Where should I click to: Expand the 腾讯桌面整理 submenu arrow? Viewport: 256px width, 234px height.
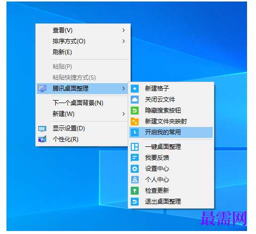click(123, 89)
